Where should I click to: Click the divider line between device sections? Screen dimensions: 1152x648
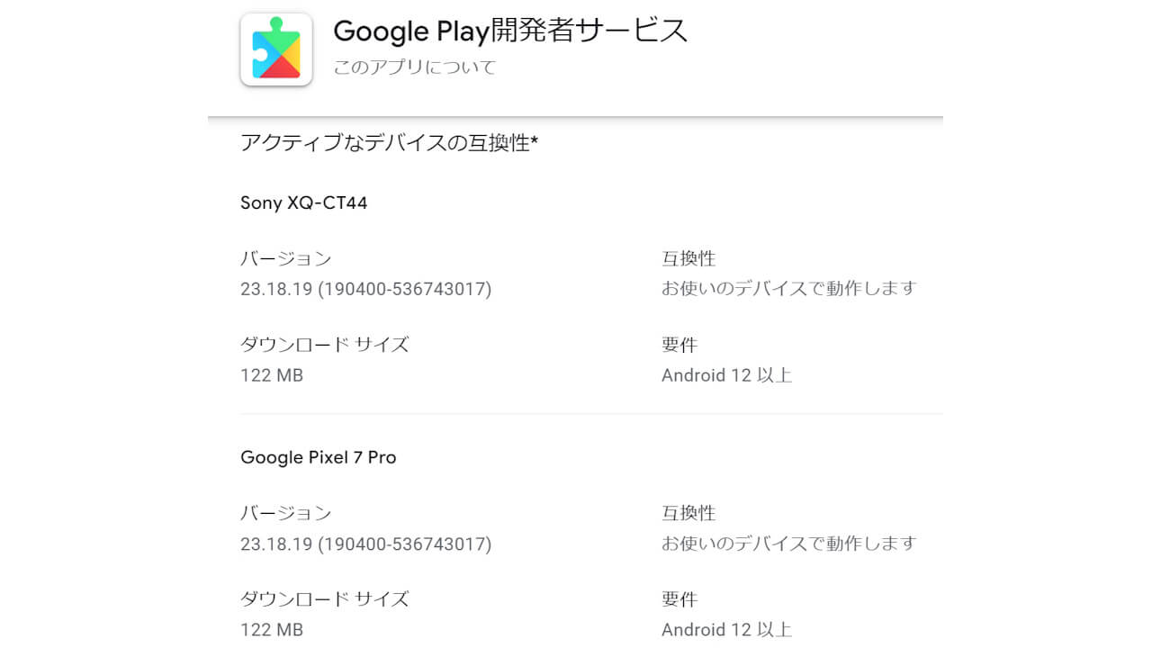[x=589, y=412]
